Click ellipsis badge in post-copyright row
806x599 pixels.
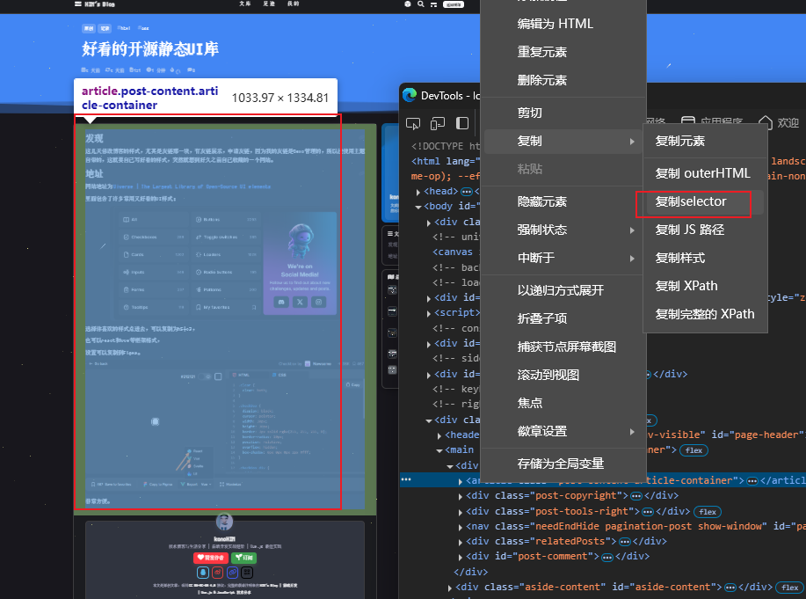pos(636,496)
